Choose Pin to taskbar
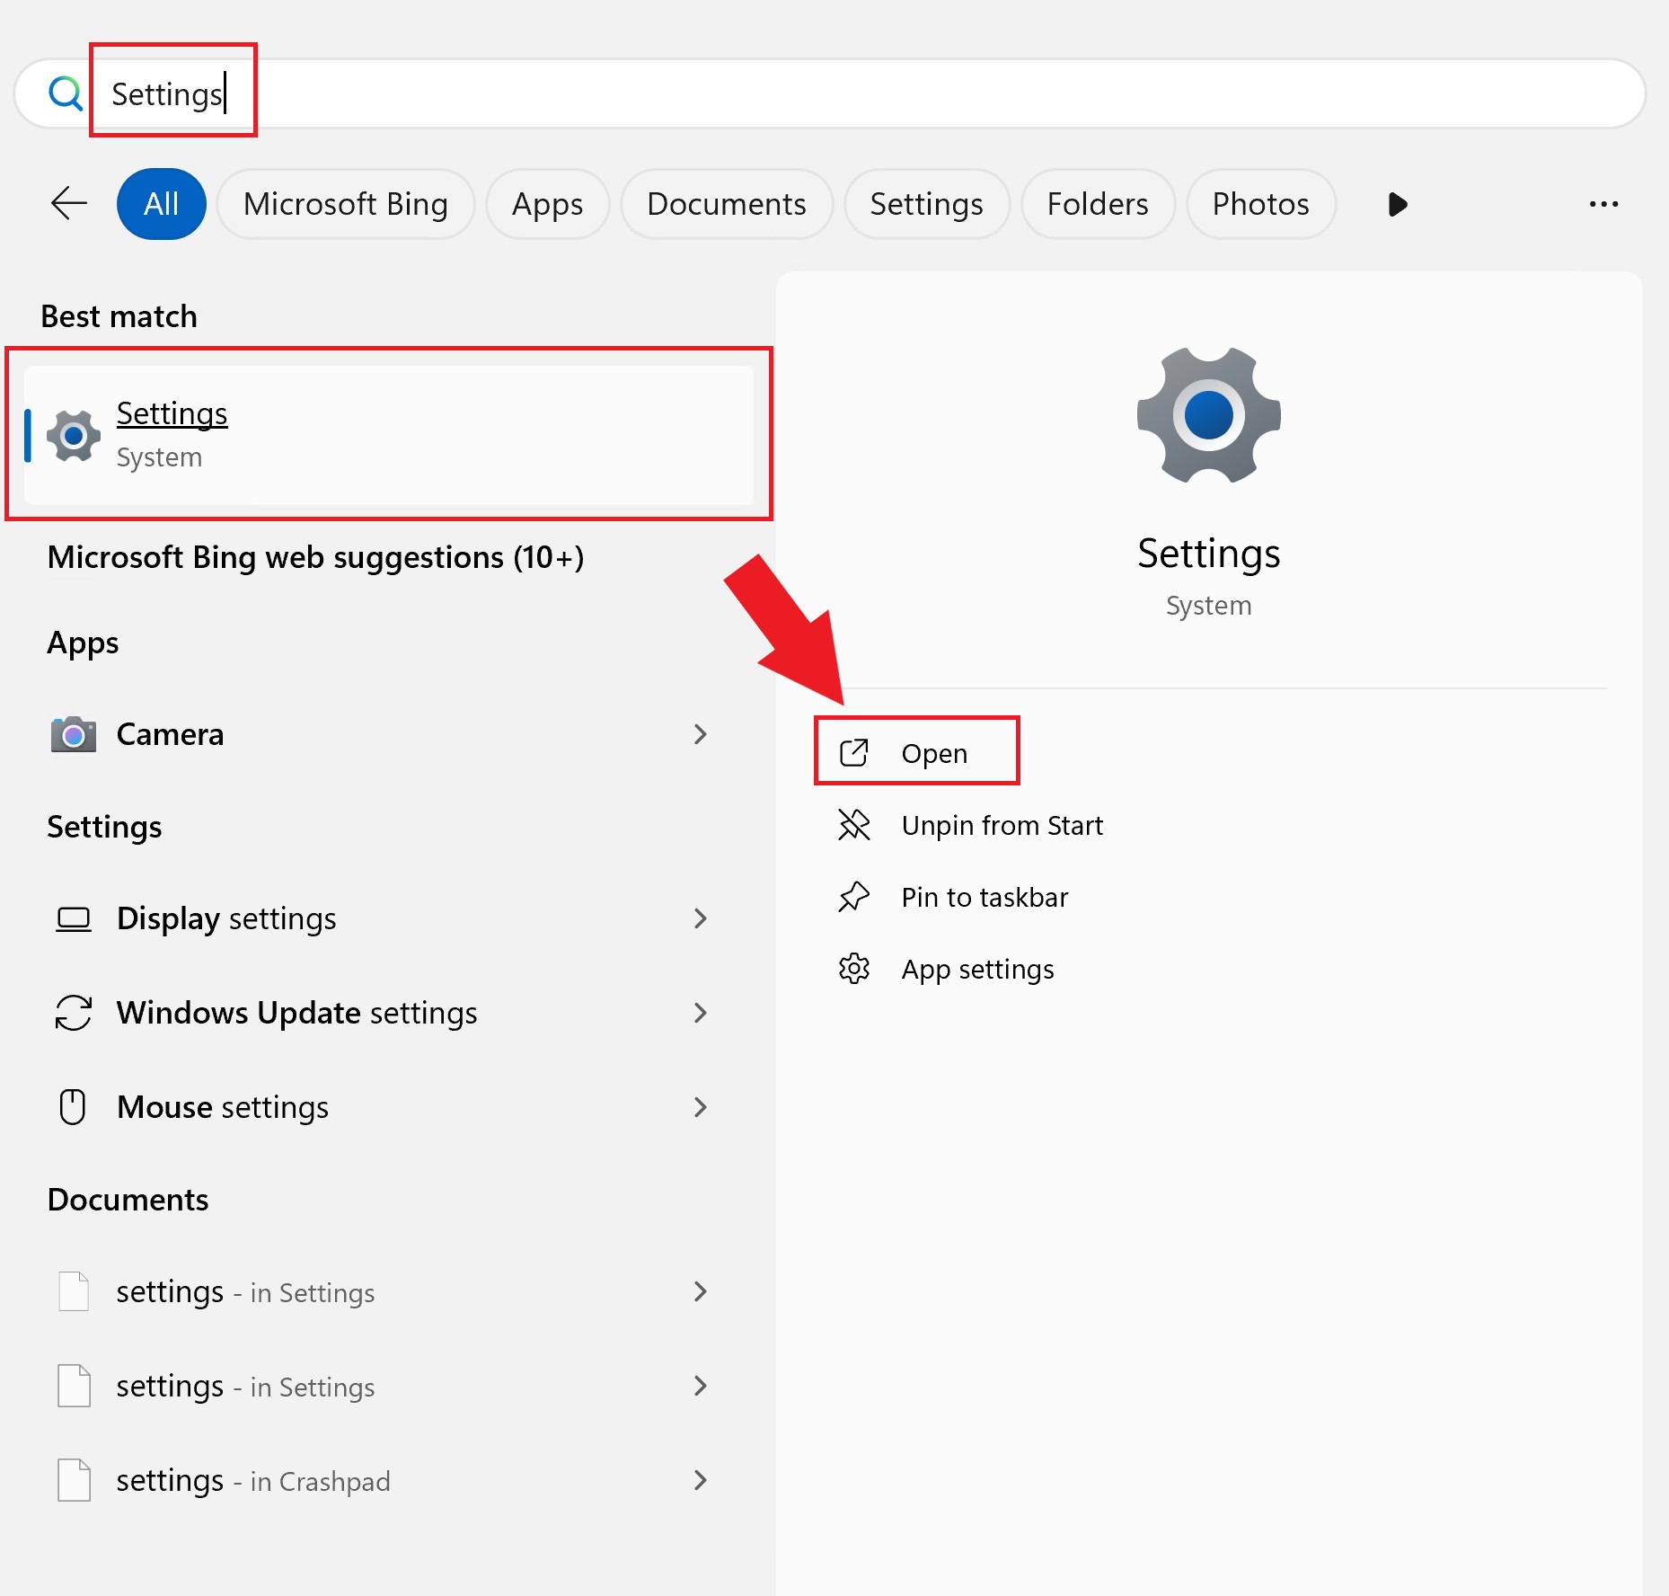 pyautogui.click(x=984, y=897)
